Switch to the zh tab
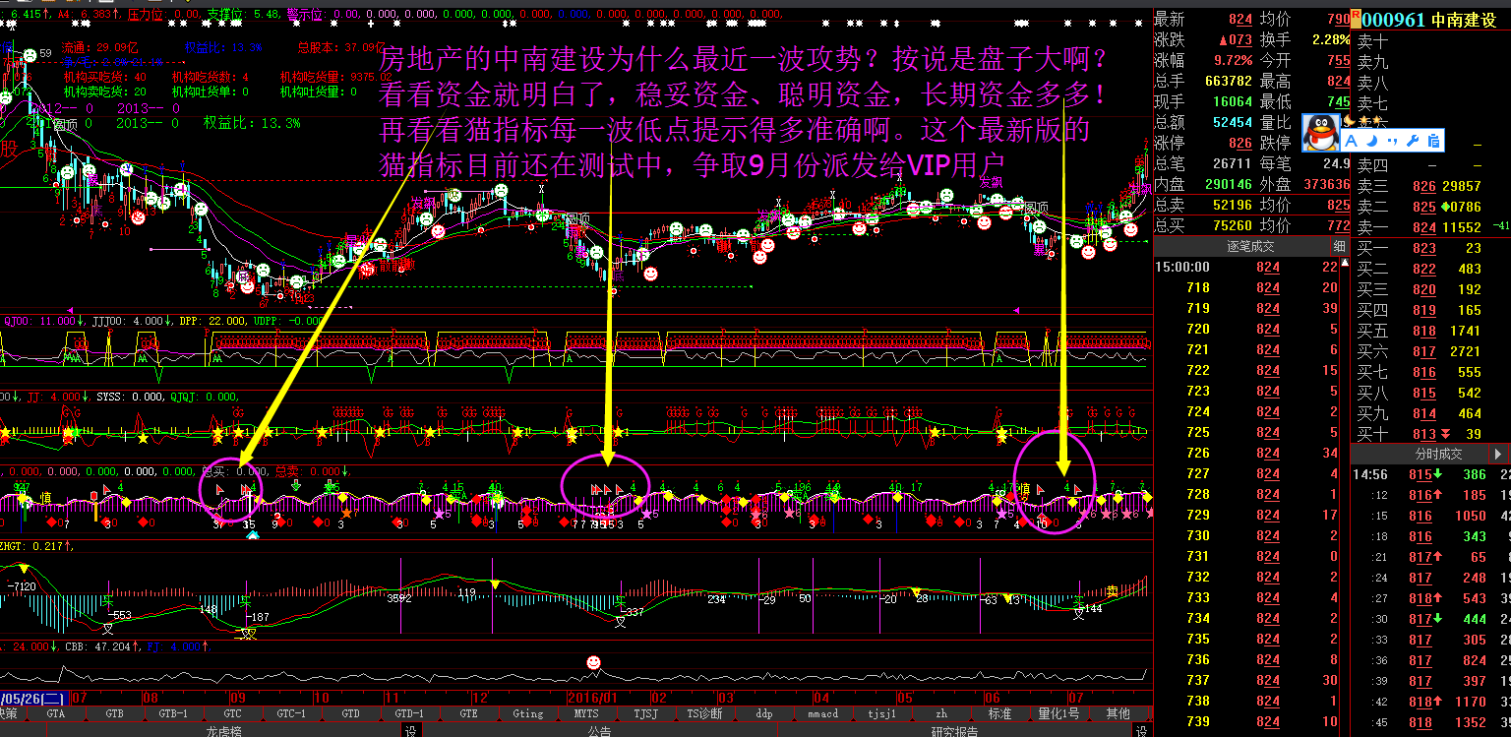Viewport: 1511px width, 737px height. [x=940, y=713]
